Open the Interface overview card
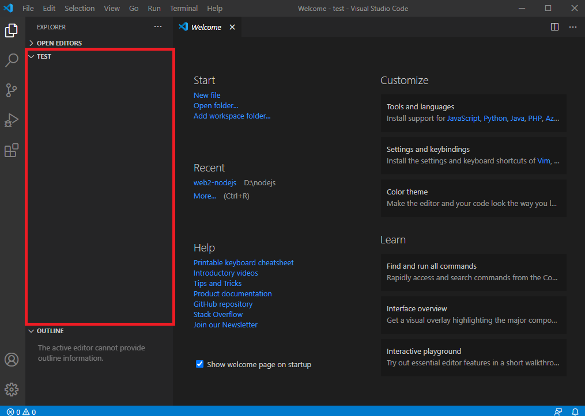585x416 pixels. 473,315
